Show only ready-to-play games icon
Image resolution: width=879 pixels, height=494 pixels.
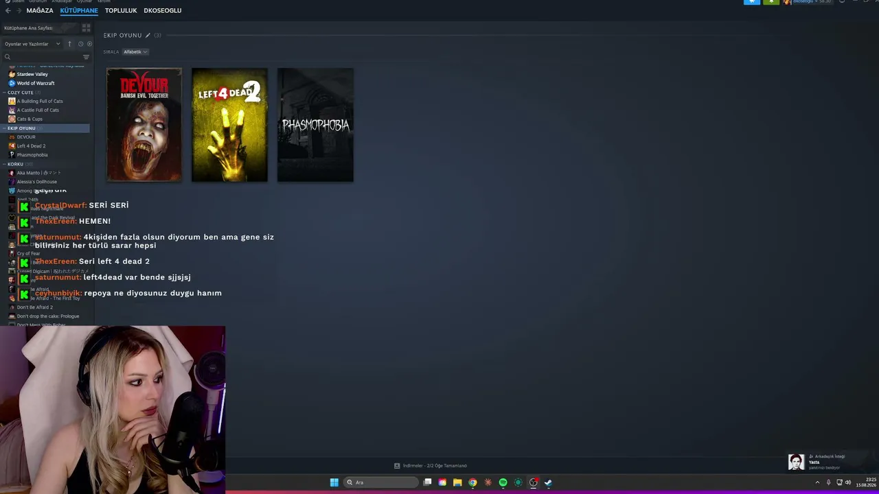pos(89,44)
